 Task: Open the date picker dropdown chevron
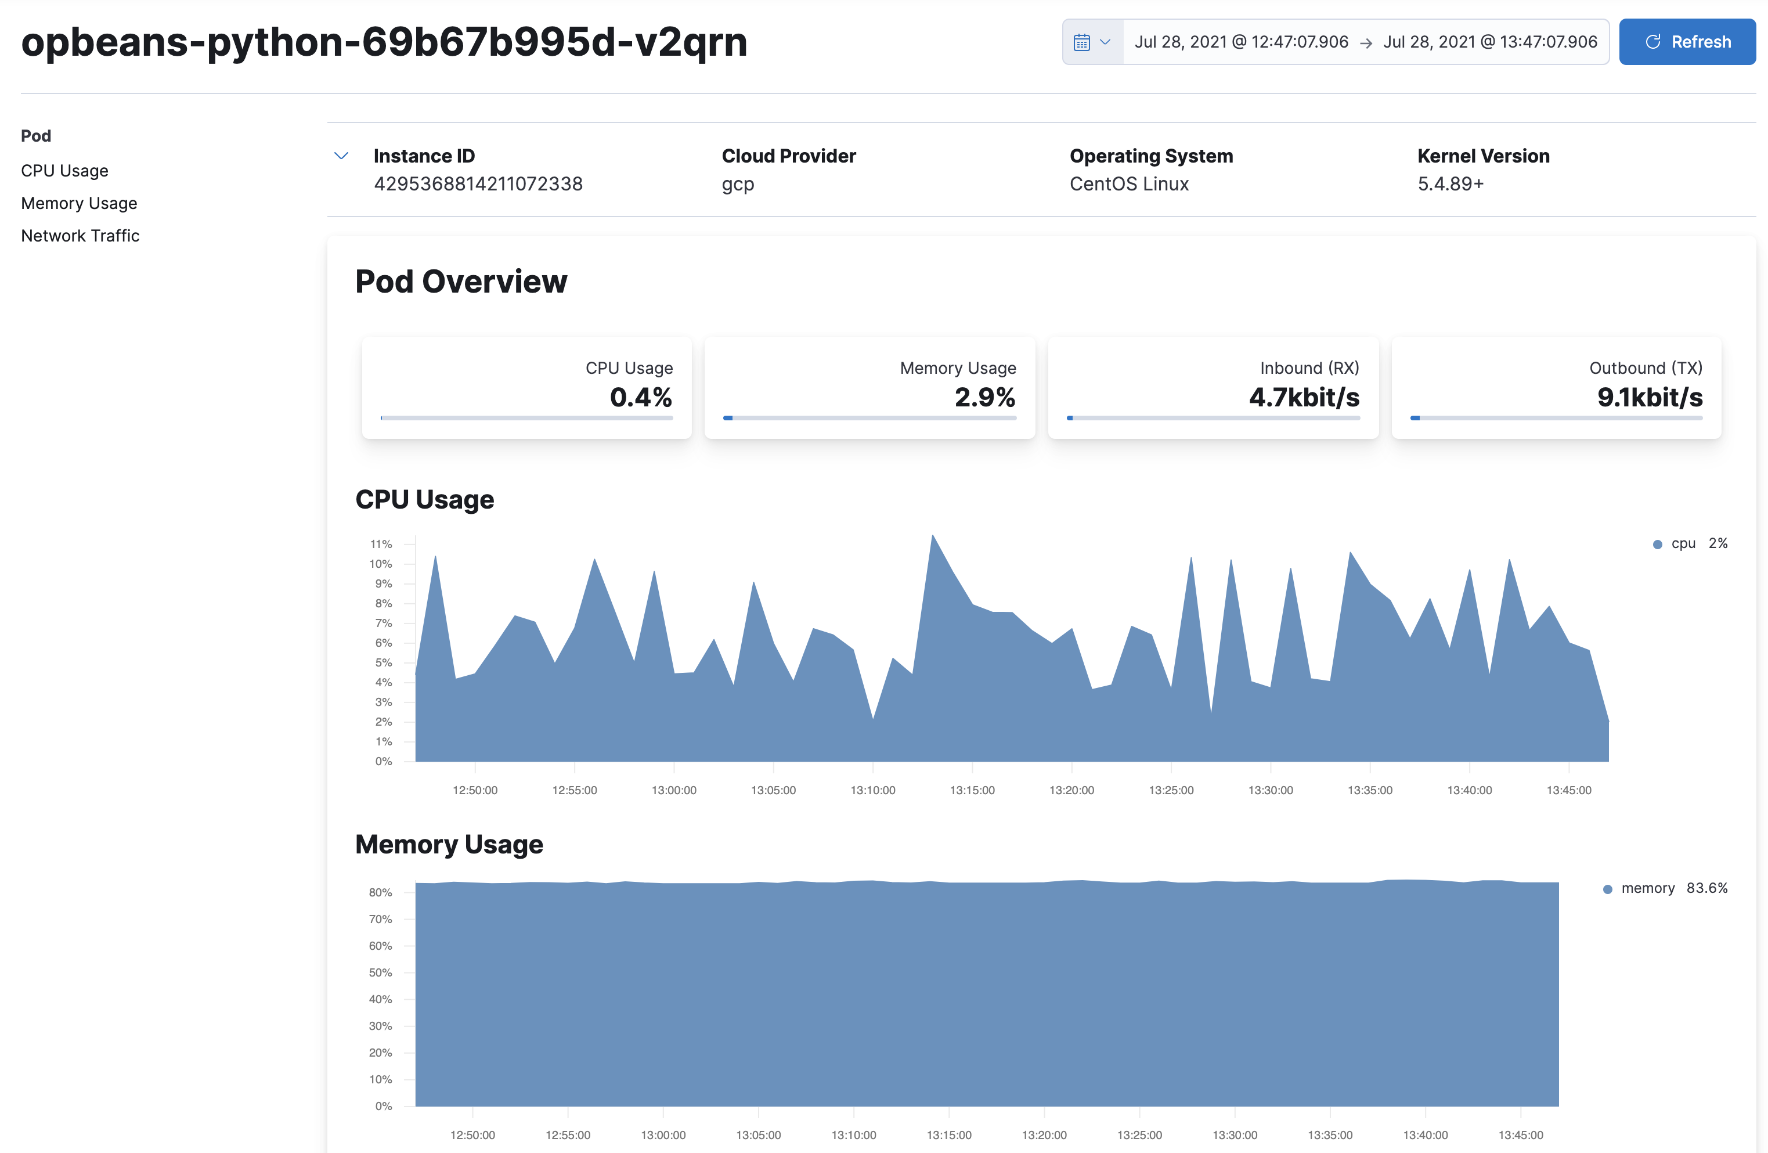tap(1106, 42)
